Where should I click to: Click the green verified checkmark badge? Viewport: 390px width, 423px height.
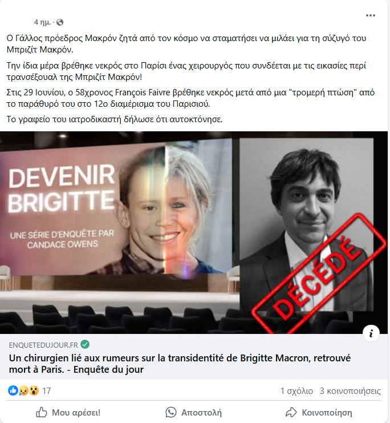click(85, 344)
